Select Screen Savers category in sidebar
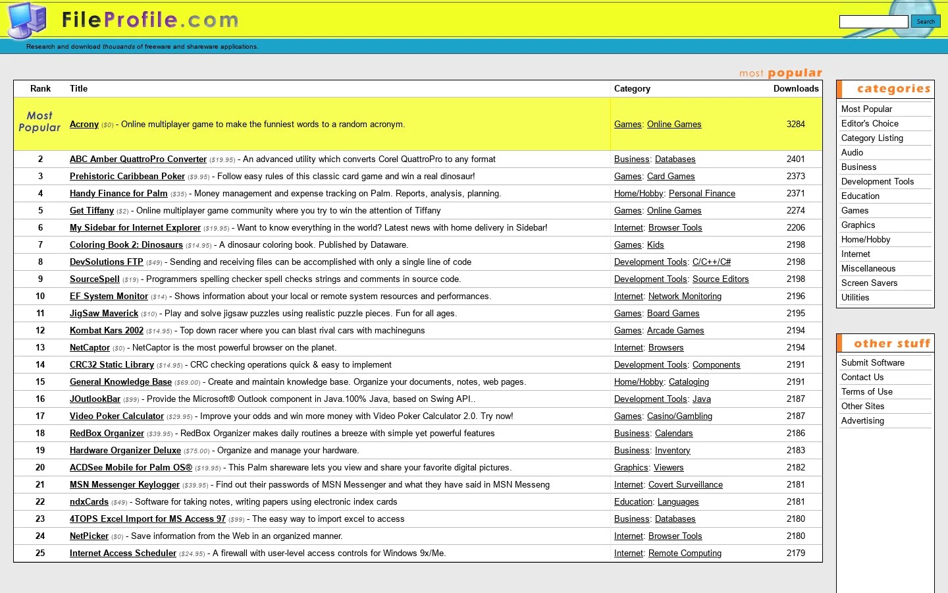This screenshot has height=593, width=948. (x=869, y=283)
